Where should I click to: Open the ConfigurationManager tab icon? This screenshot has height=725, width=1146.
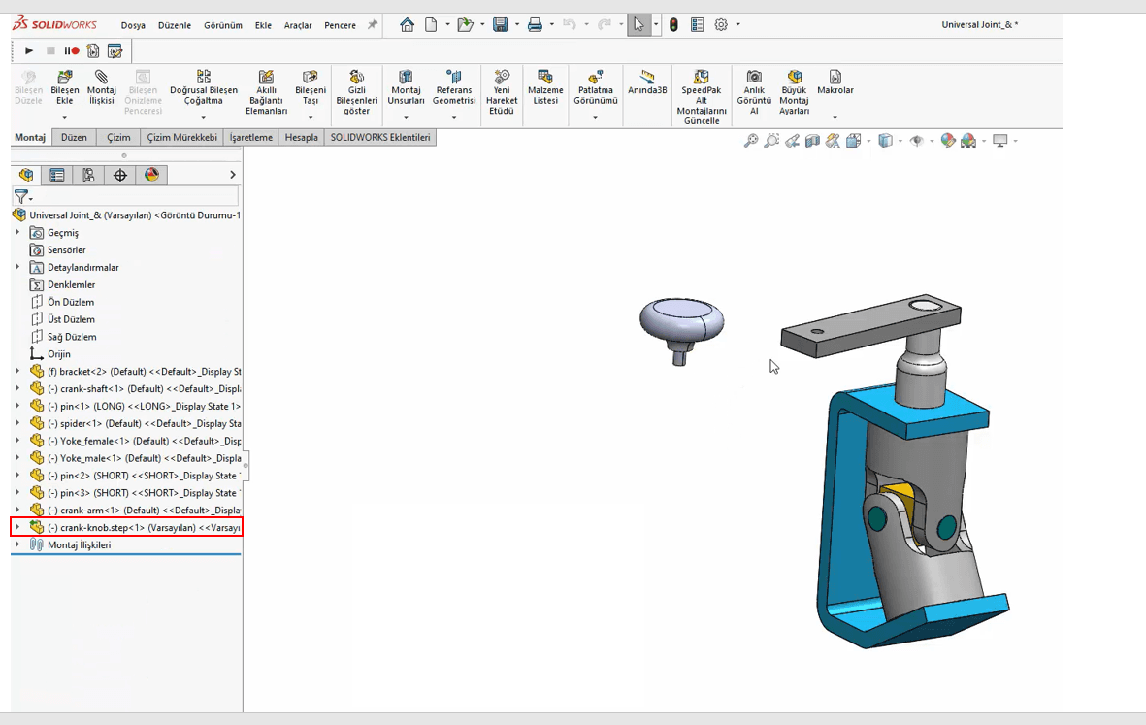point(88,175)
